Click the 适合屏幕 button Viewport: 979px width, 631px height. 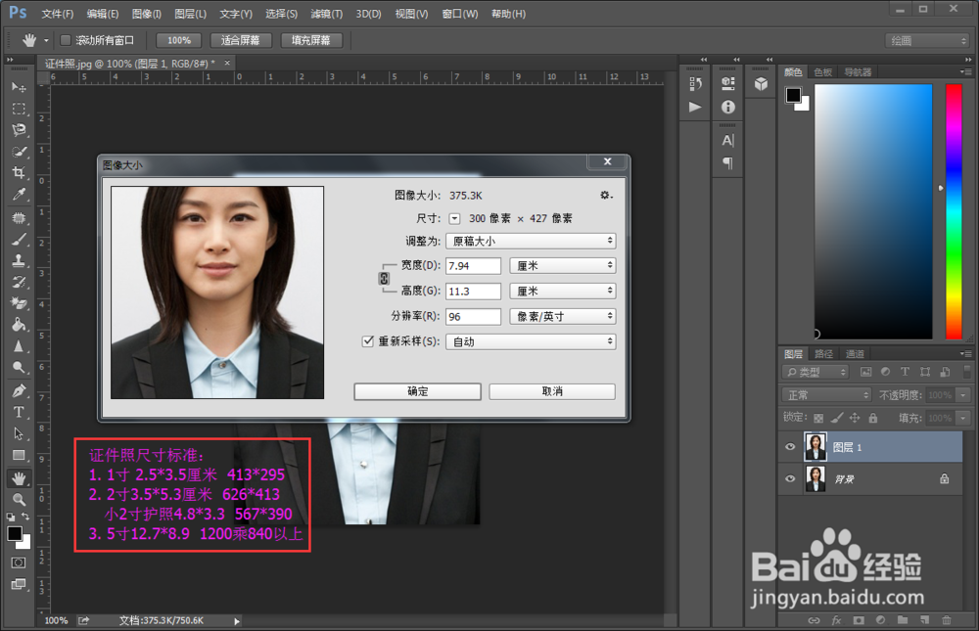click(241, 40)
